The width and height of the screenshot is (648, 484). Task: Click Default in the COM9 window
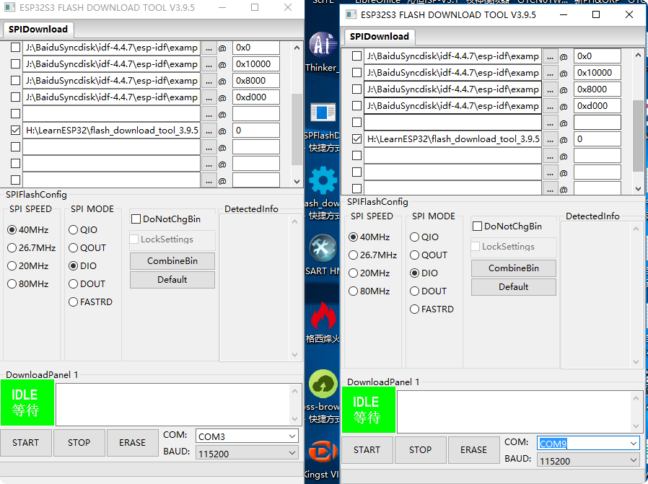click(514, 286)
